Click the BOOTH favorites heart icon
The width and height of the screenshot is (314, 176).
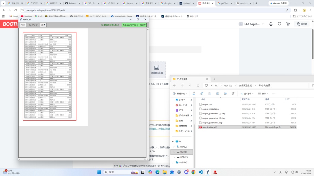coord(279,24)
